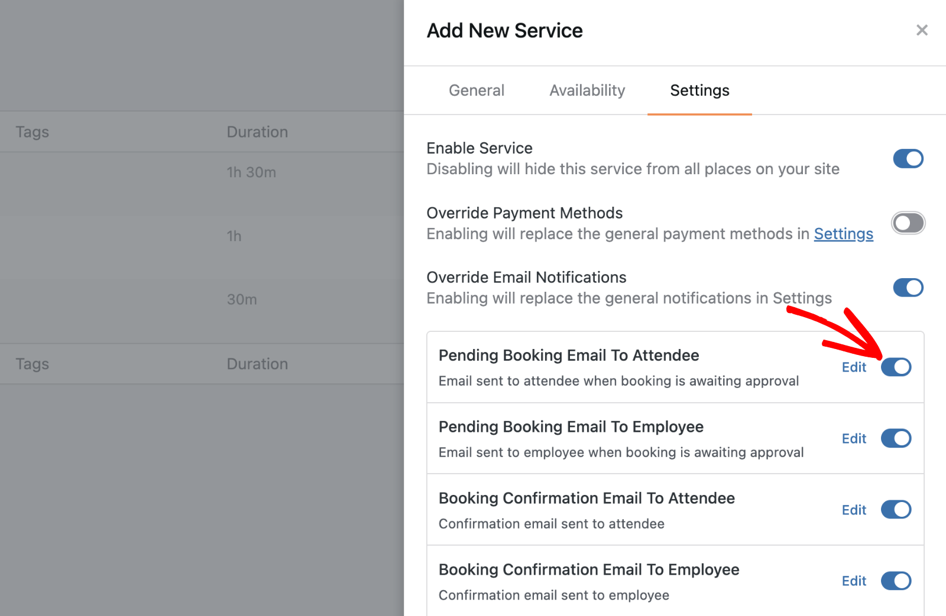The image size is (946, 616).
Task: Click the Tags column header
Action: pyautogui.click(x=32, y=131)
